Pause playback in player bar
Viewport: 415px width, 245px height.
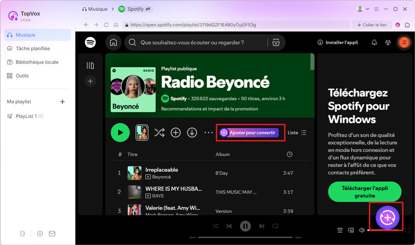245,226
